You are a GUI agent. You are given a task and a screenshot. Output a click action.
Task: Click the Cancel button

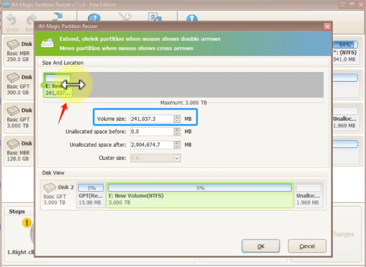point(307,246)
